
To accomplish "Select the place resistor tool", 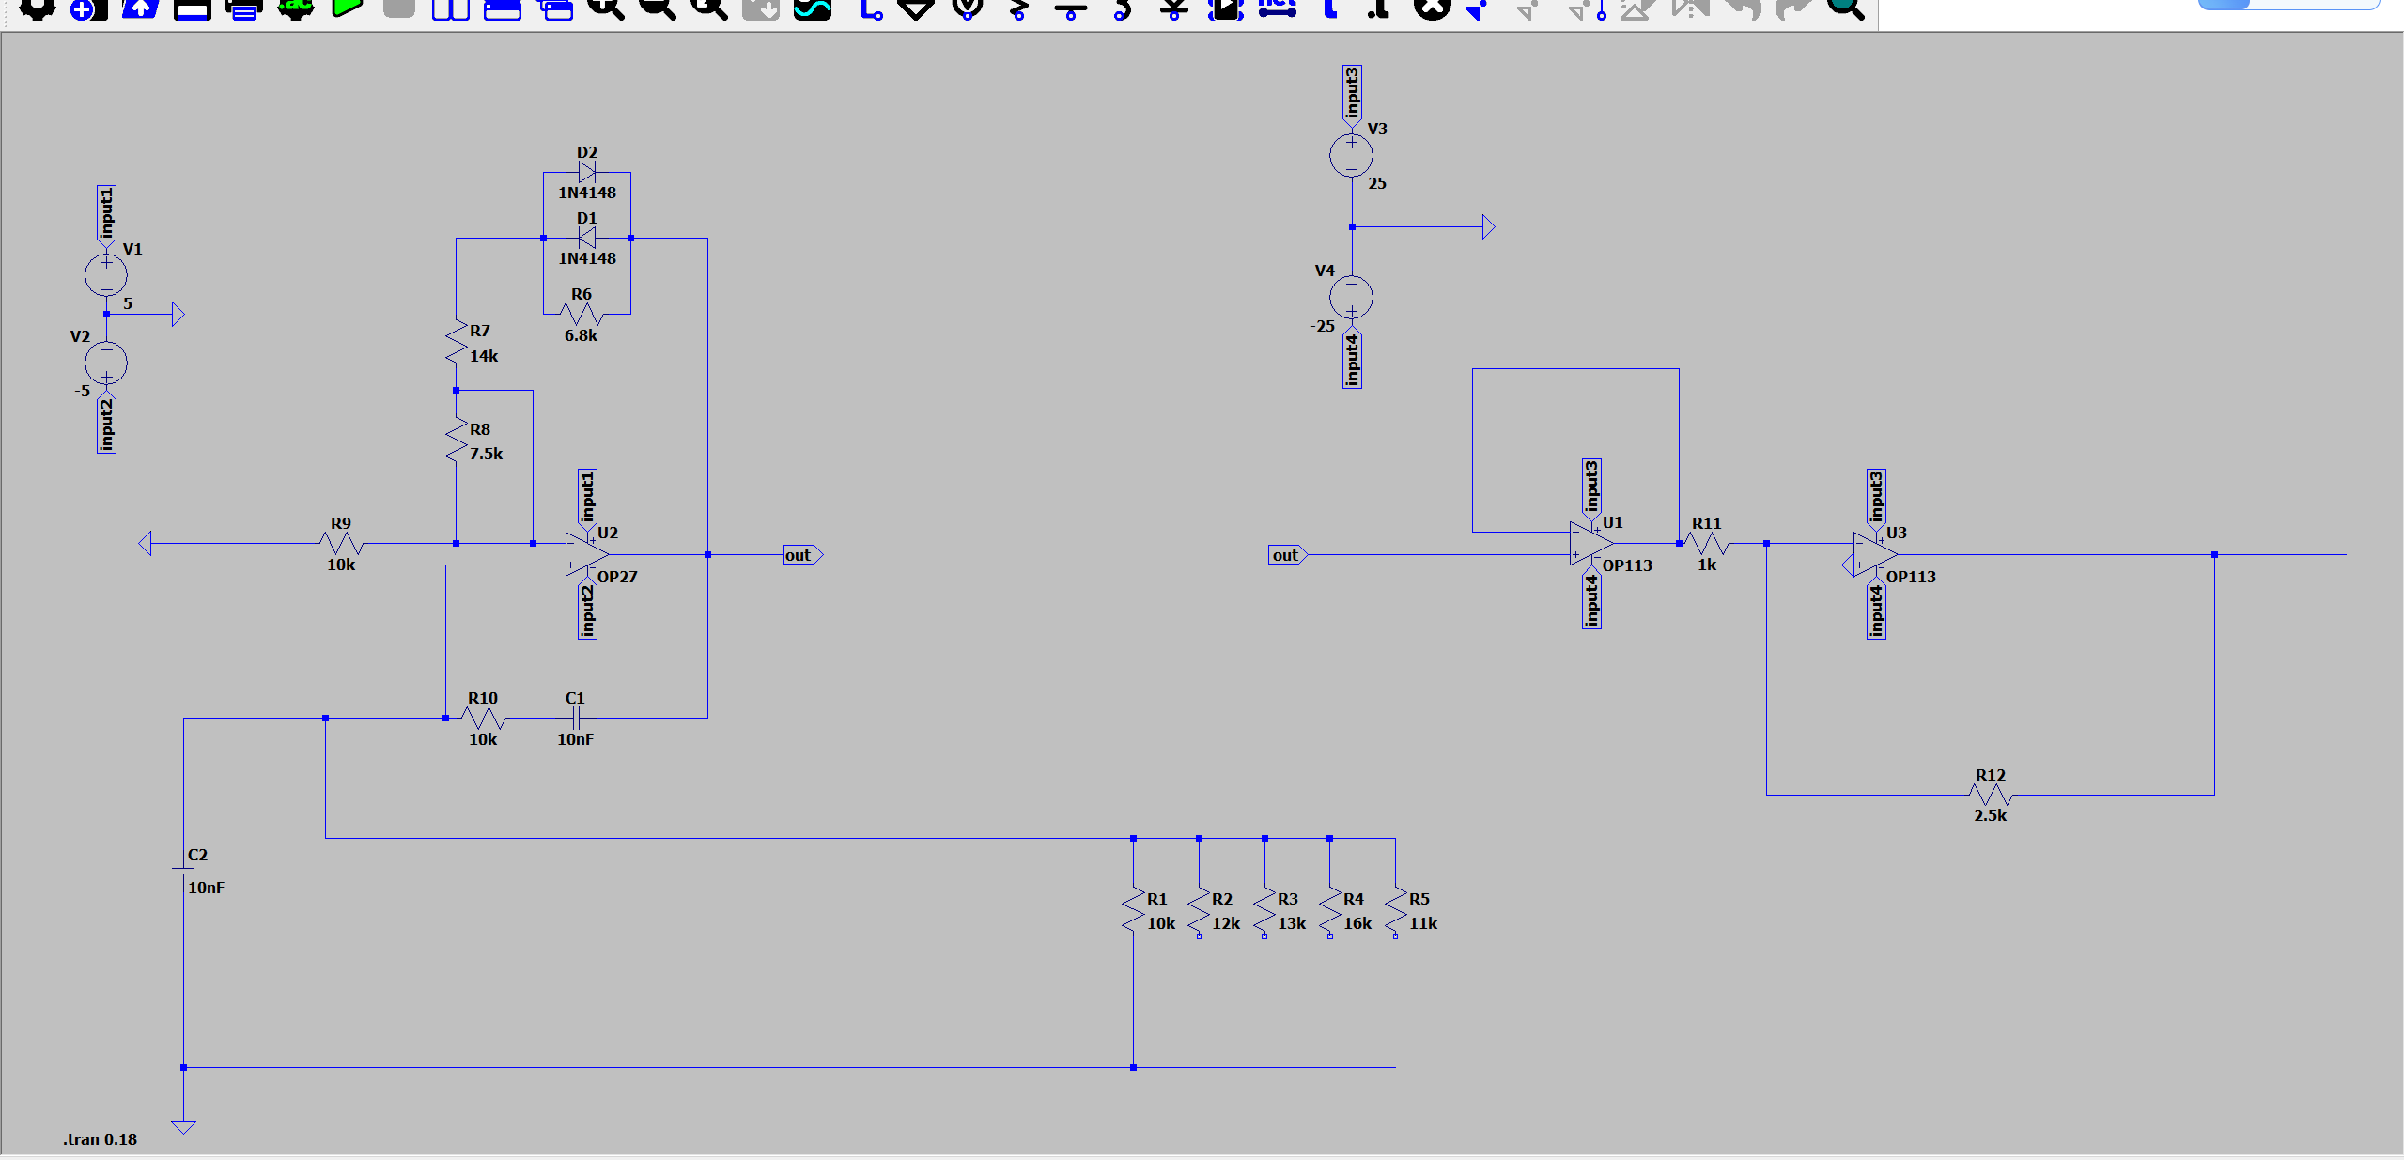I will coord(1018,9).
